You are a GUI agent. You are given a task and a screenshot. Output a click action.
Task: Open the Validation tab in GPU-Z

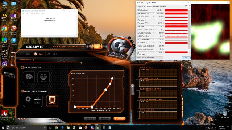point(163,6)
